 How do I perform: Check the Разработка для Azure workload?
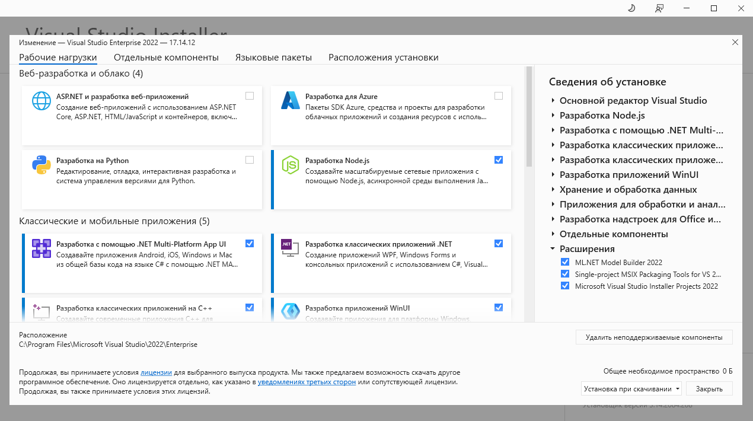tap(499, 95)
